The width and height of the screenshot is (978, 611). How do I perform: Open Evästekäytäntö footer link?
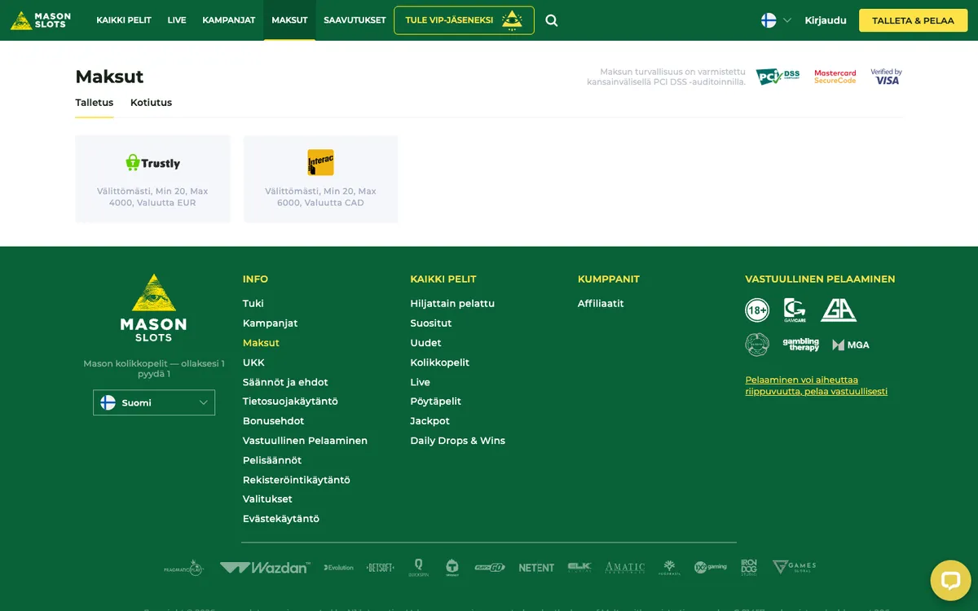point(281,519)
